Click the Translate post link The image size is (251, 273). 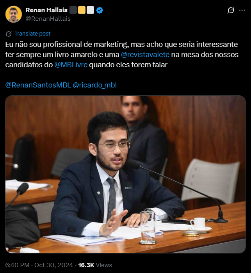[32, 34]
